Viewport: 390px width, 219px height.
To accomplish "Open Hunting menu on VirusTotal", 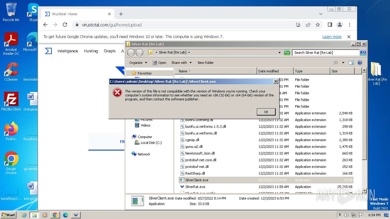I will (91, 51).
